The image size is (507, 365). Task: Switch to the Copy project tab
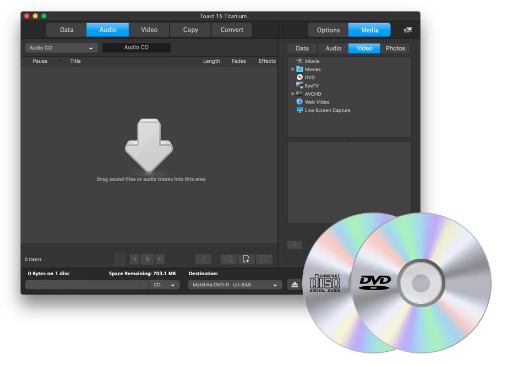[190, 30]
